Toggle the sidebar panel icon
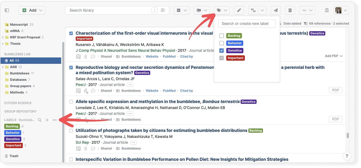Viewport: 361px width, 168px height. [x=7, y=10]
